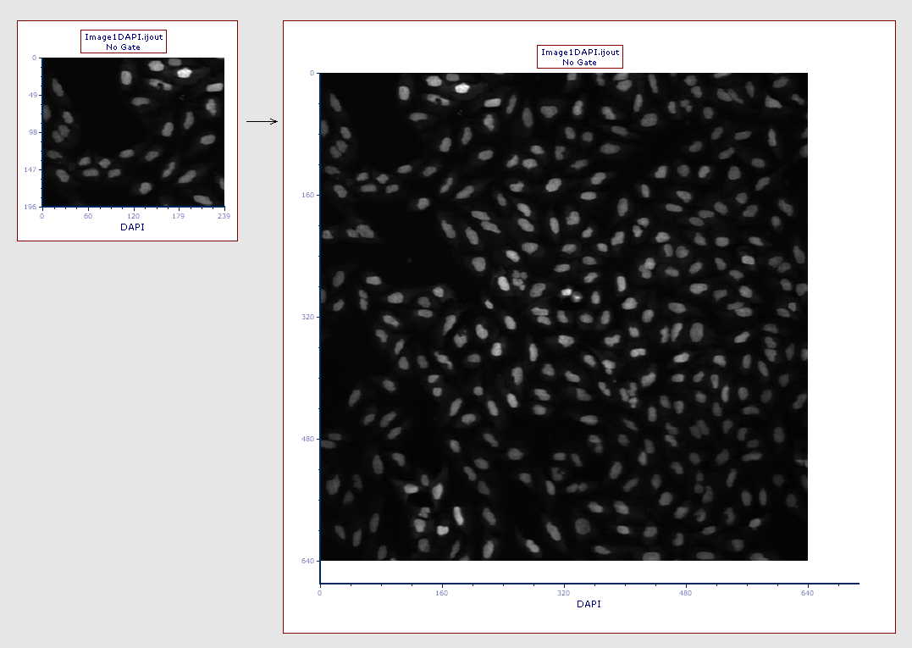Click the 480 tick on large plot x-axis
Image resolution: width=912 pixels, height=648 pixels.
(x=685, y=593)
